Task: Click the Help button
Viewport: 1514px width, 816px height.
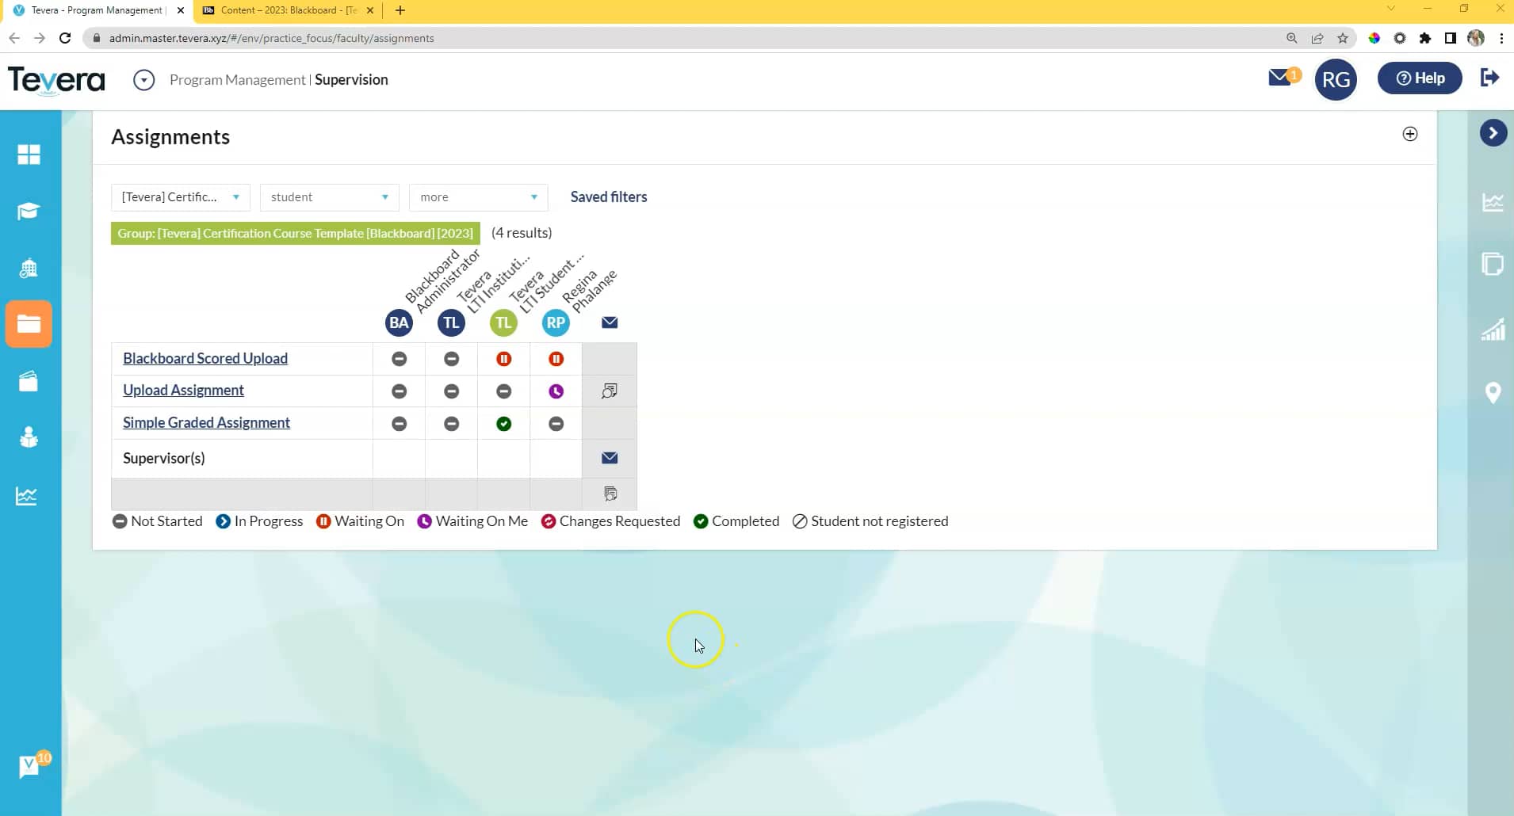Action: point(1420,78)
